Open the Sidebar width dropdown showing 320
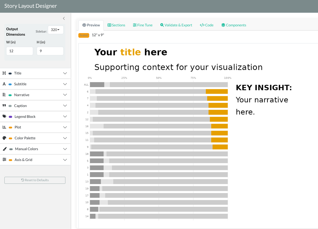This screenshot has width=318, height=229. coord(56,30)
